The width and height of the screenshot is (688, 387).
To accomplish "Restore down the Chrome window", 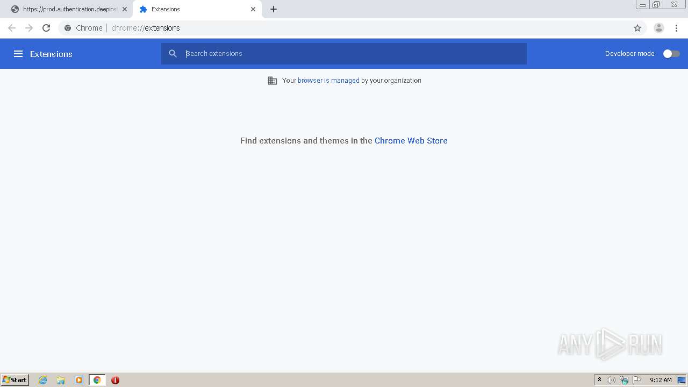I will coord(656,4).
